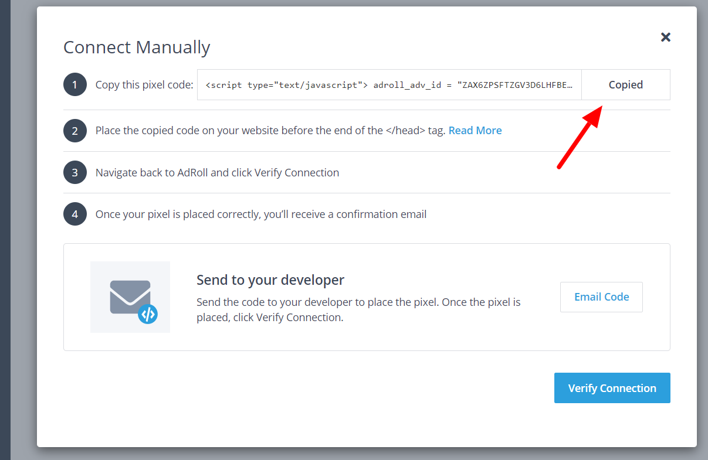
Task: Select the step 4 number circle
Action: click(75, 214)
